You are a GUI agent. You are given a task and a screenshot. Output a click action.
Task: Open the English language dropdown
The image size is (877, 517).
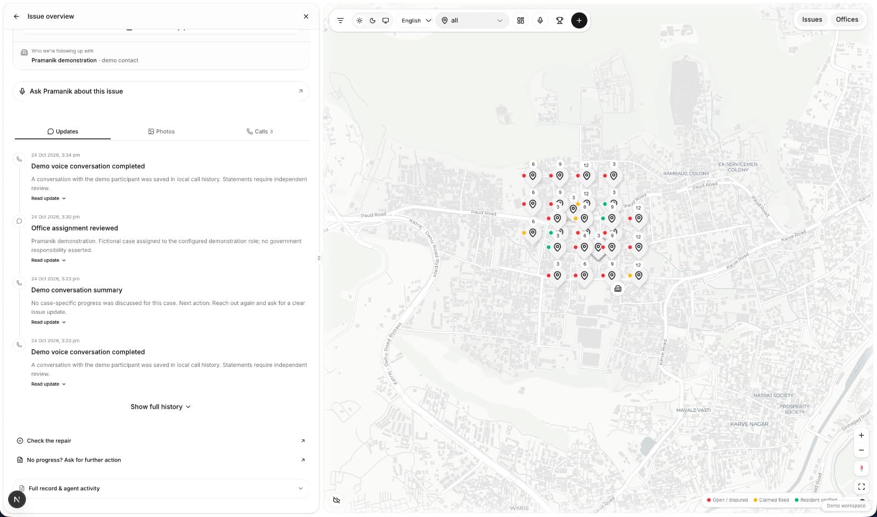coord(416,20)
